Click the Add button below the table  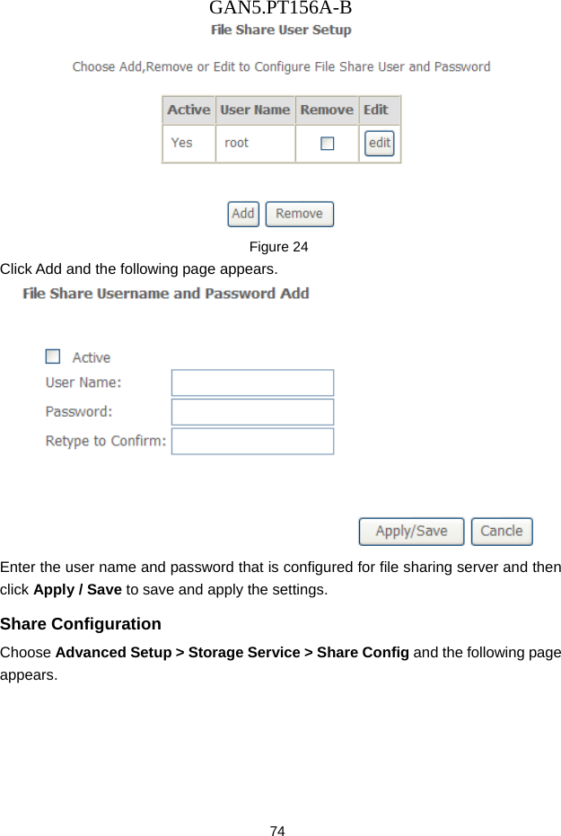242,214
